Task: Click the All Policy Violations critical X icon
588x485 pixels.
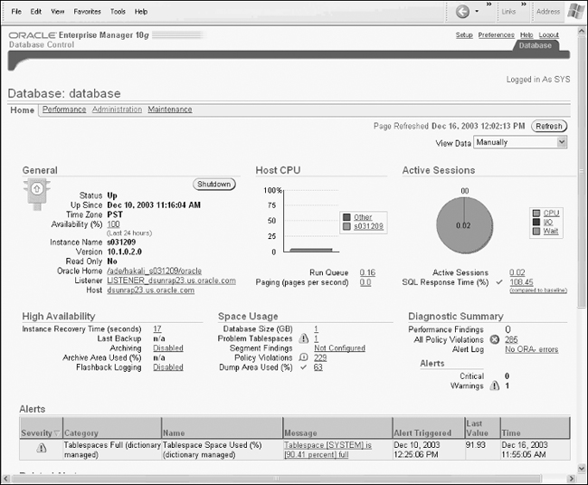Action: [x=495, y=339]
